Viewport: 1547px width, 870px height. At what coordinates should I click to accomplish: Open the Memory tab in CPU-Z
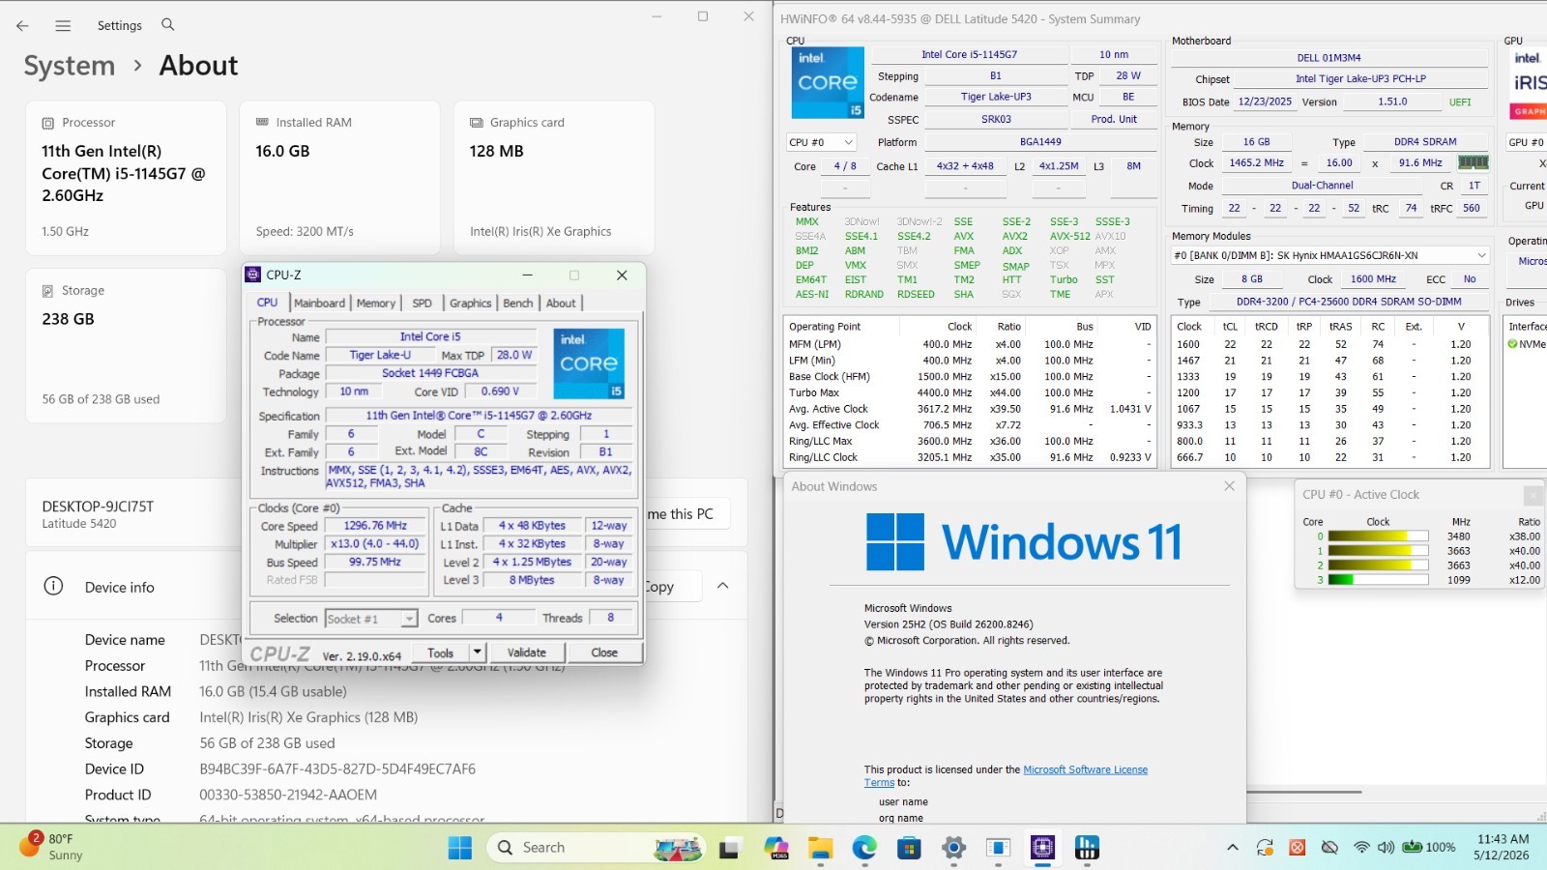[x=375, y=303]
